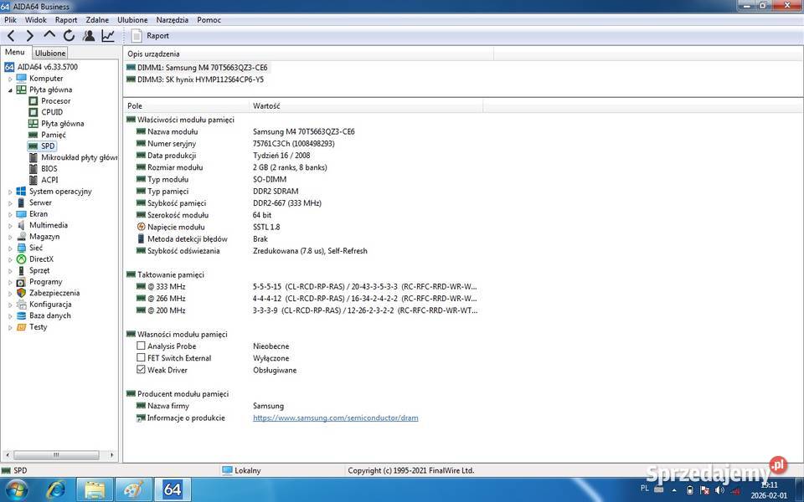
Task: Click the Up level arrow icon
Action: [49, 35]
